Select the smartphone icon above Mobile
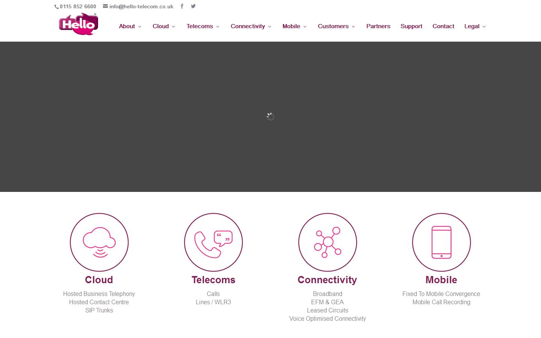The height and width of the screenshot is (338, 541). [x=441, y=242]
